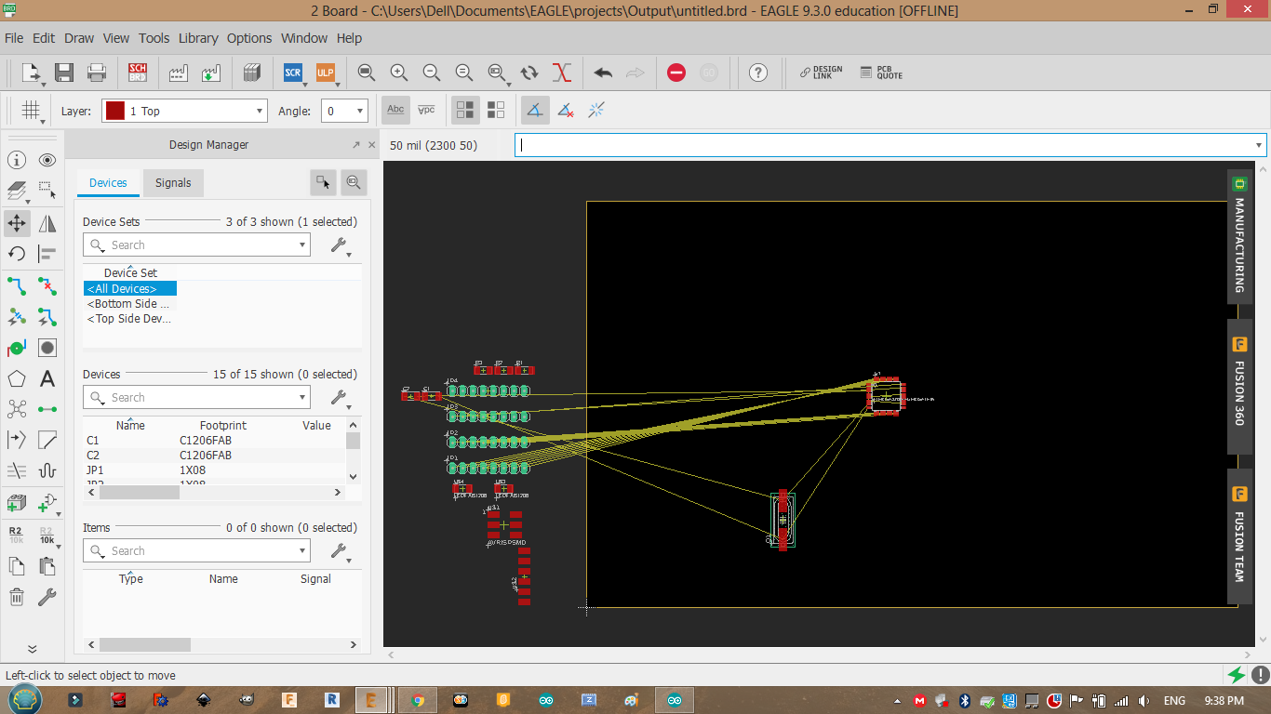
Task: Click the red Top layer color swatch
Action: click(x=115, y=111)
